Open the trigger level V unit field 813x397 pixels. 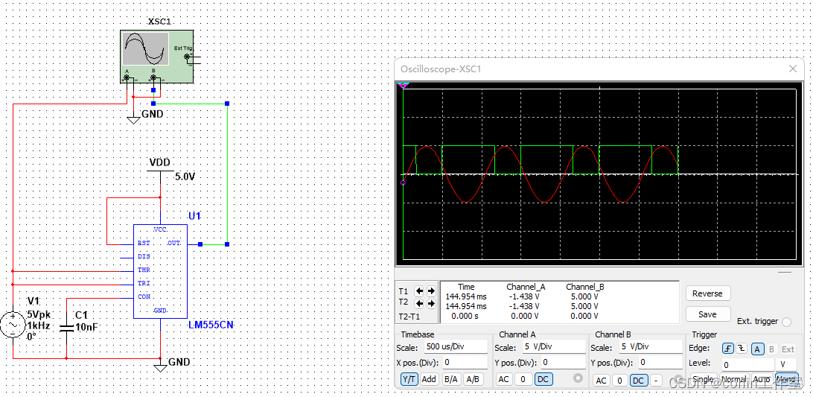coord(786,365)
